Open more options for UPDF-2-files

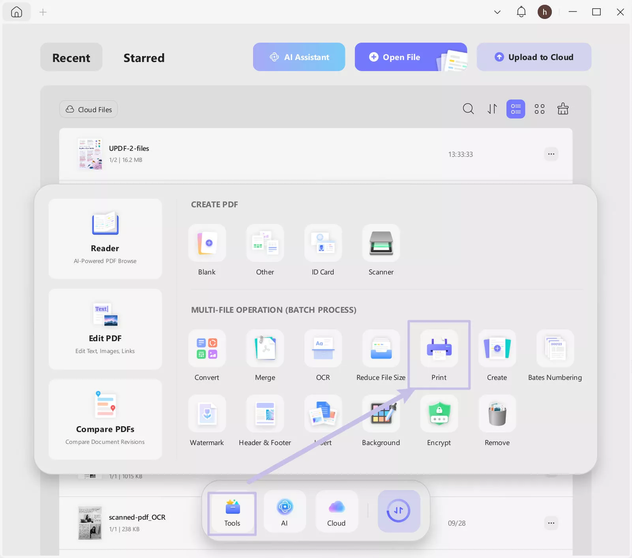pos(551,154)
